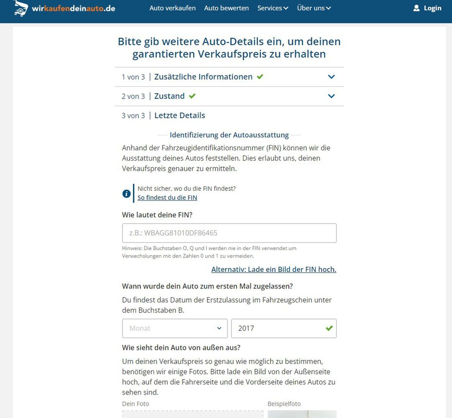
Task: Select Auto bewerten in the navigation
Action: coord(226,8)
